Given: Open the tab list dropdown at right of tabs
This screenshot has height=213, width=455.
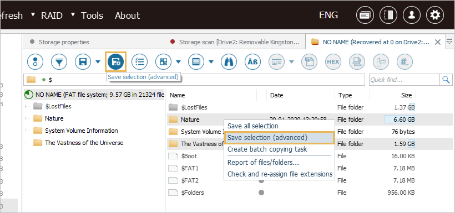Looking at the screenshot, I should [449, 41].
